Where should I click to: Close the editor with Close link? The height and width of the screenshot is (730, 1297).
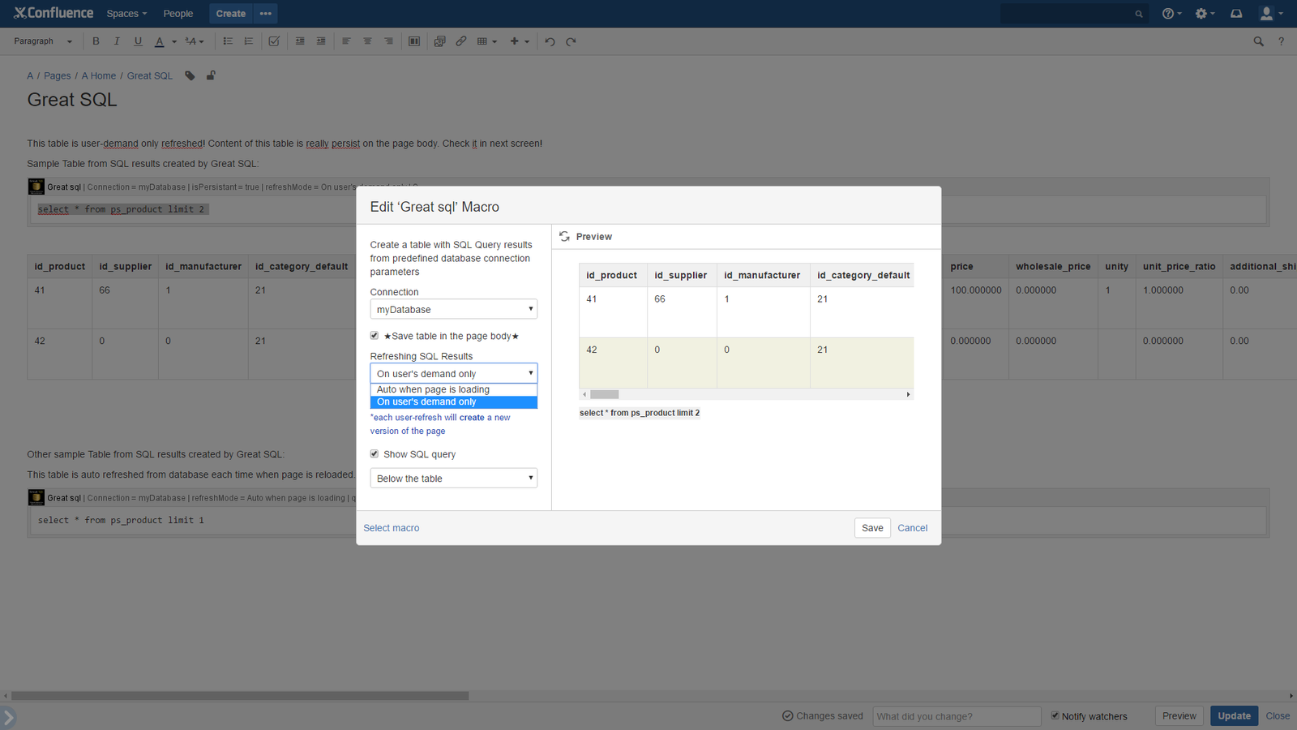[x=1278, y=716]
